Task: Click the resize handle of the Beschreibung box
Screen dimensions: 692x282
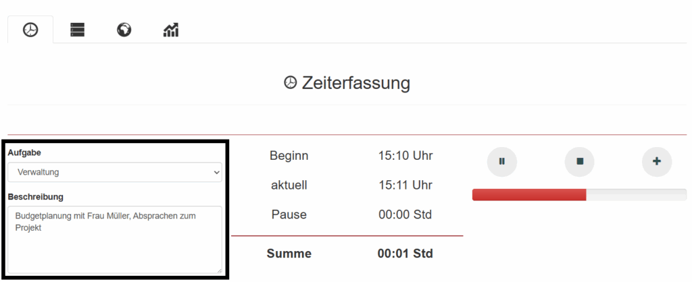Action: coord(218,269)
